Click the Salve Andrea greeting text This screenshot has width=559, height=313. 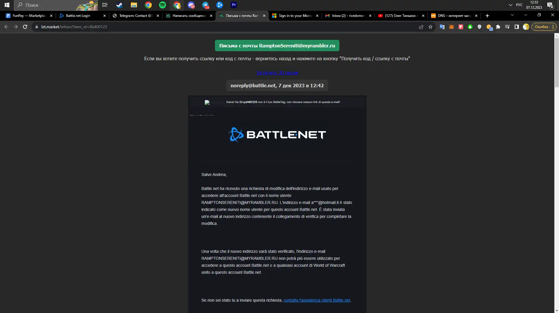coord(214,175)
